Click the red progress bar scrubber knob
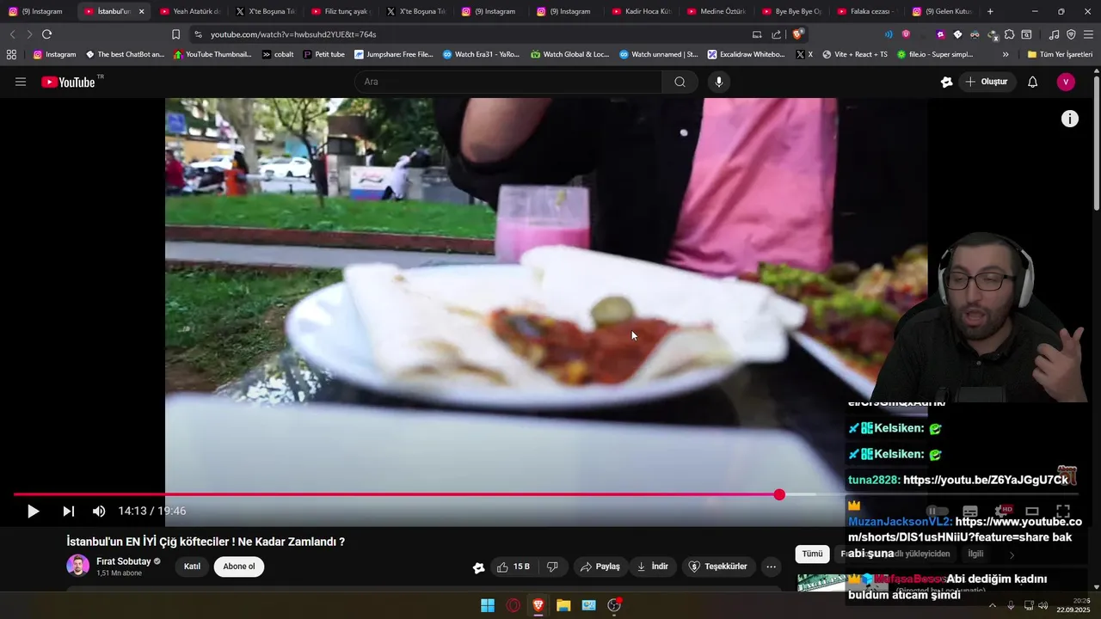The width and height of the screenshot is (1101, 619). (779, 494)
